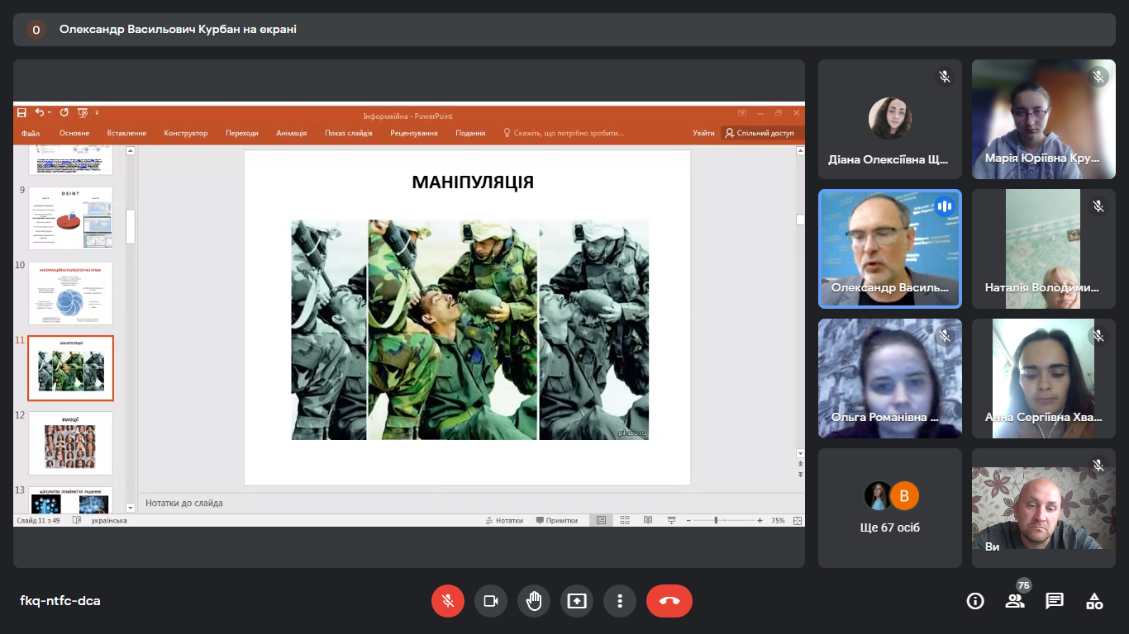Expand the undo dropdown arrow

coord(50,112)
